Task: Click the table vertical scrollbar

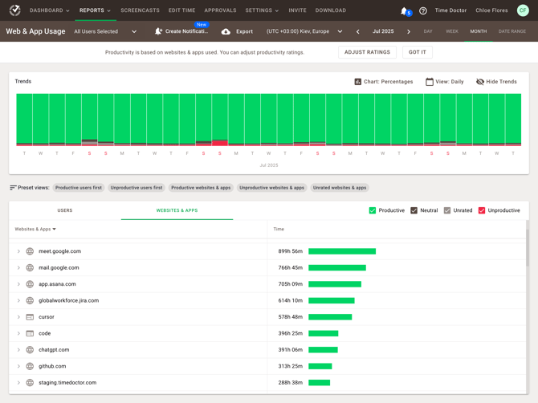Action: [x=528, y=249]
